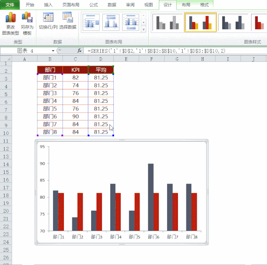Switch to the 审阅 (Review) tab
The image size is (267, 265).
click(130, 5)
